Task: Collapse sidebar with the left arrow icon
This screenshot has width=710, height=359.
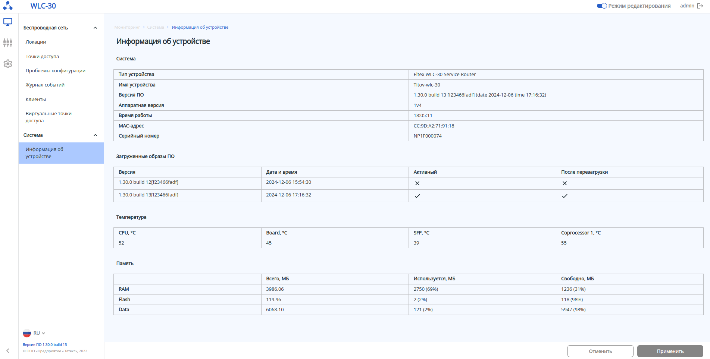Action: point(8,351)
